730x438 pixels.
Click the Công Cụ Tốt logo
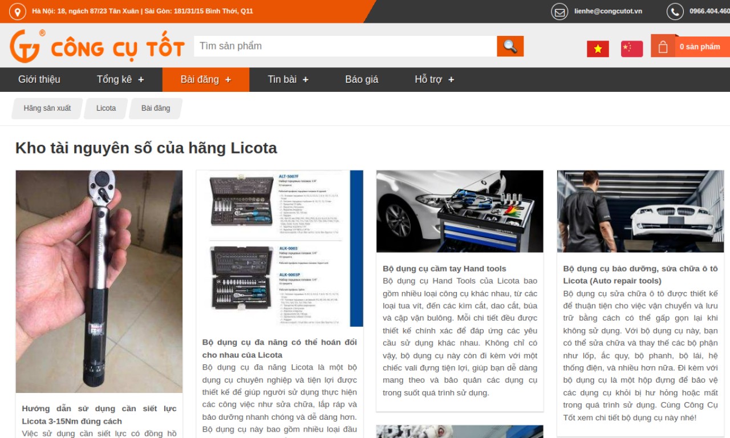pyautogui.click(x=97, y=46)
